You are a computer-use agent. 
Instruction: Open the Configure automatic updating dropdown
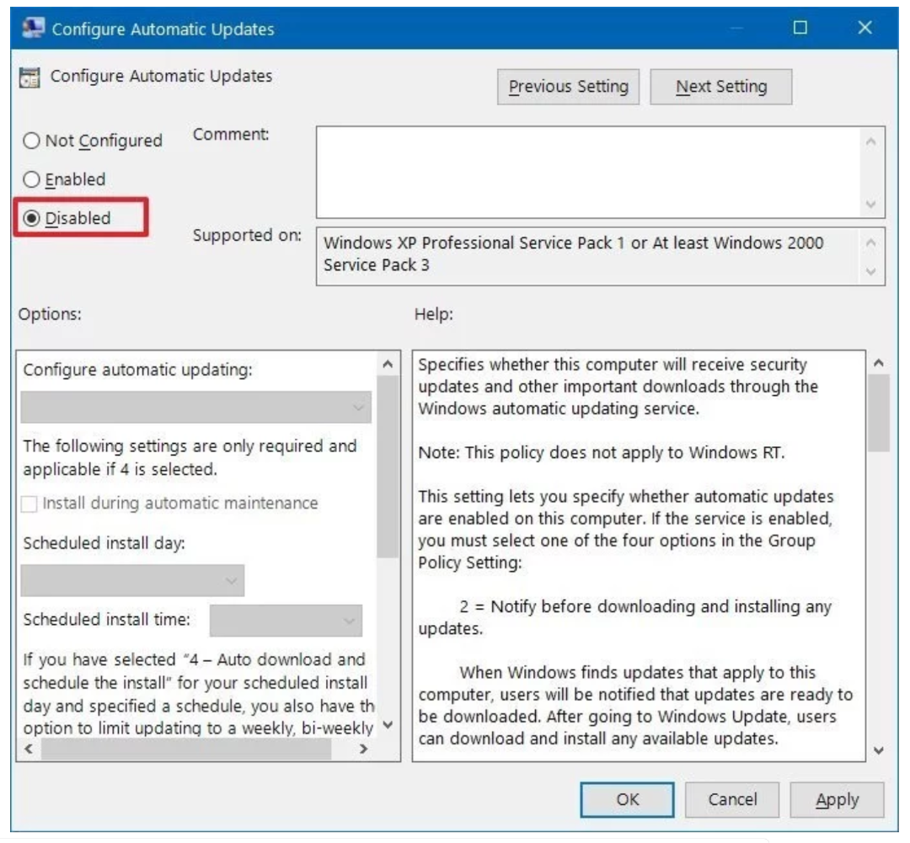(x=196, y=408)
